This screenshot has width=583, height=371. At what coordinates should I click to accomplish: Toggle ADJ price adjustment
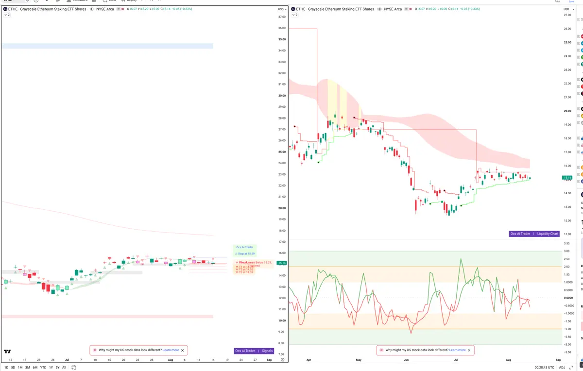562,368
